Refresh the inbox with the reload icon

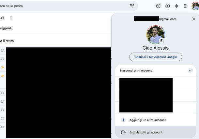[2, 18]
